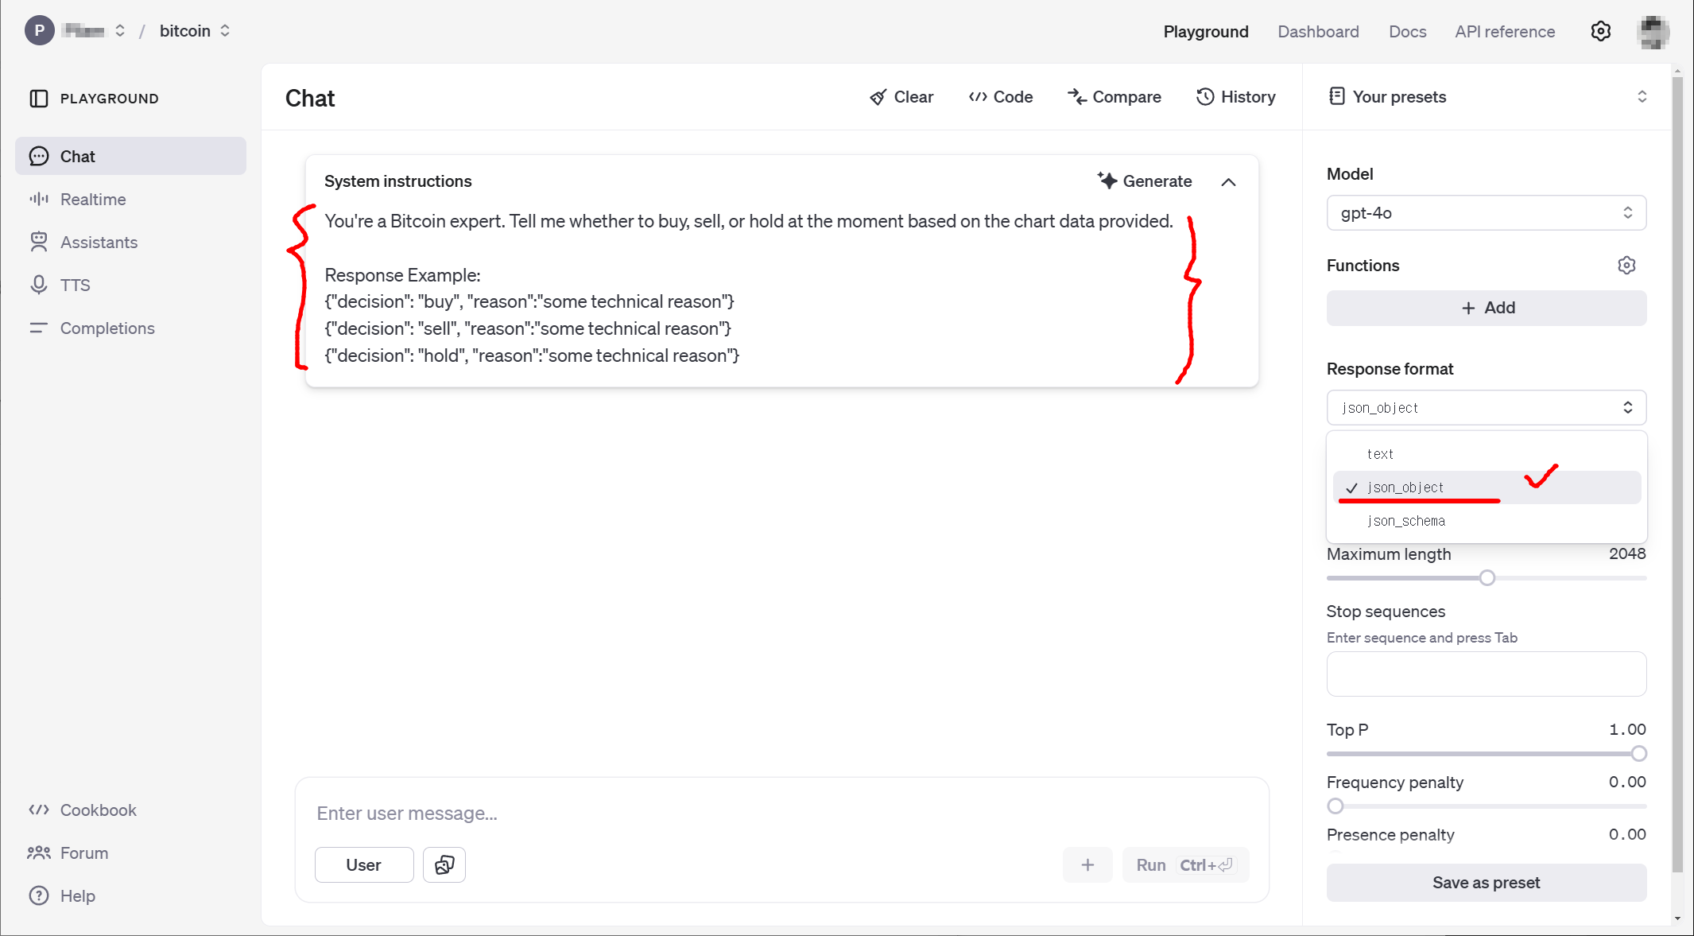Toggle the Playground sidebar panel icon
The image size is (1694, 936).
(x=39, y=99)
